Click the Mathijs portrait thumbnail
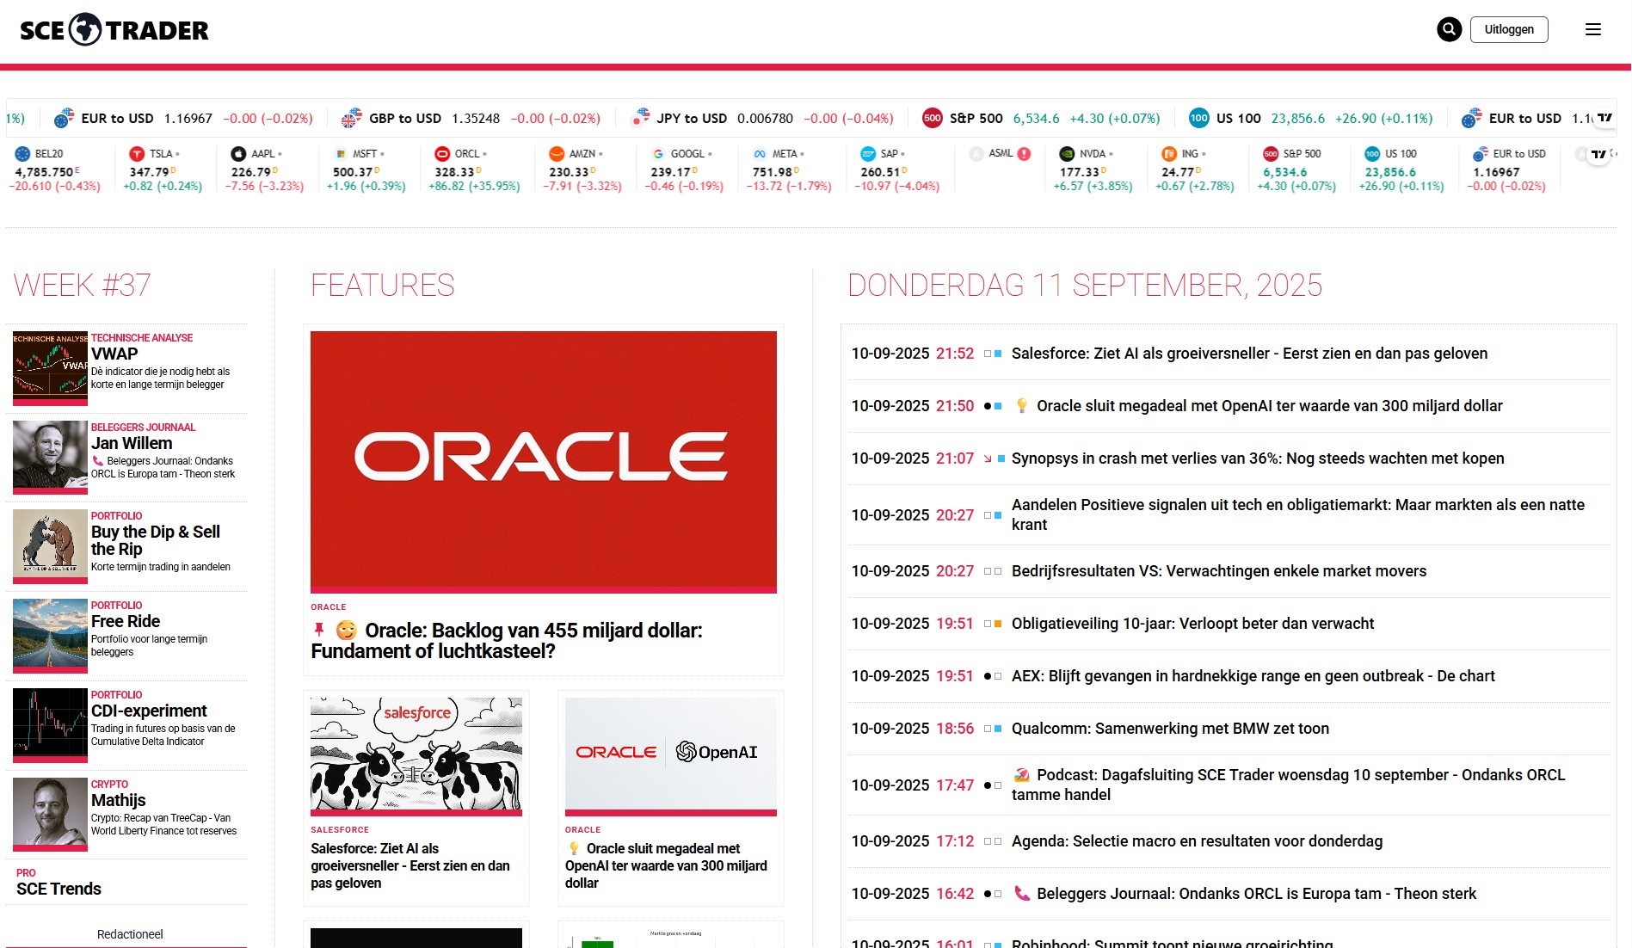 pyautogui.click(x=50, y=815)
